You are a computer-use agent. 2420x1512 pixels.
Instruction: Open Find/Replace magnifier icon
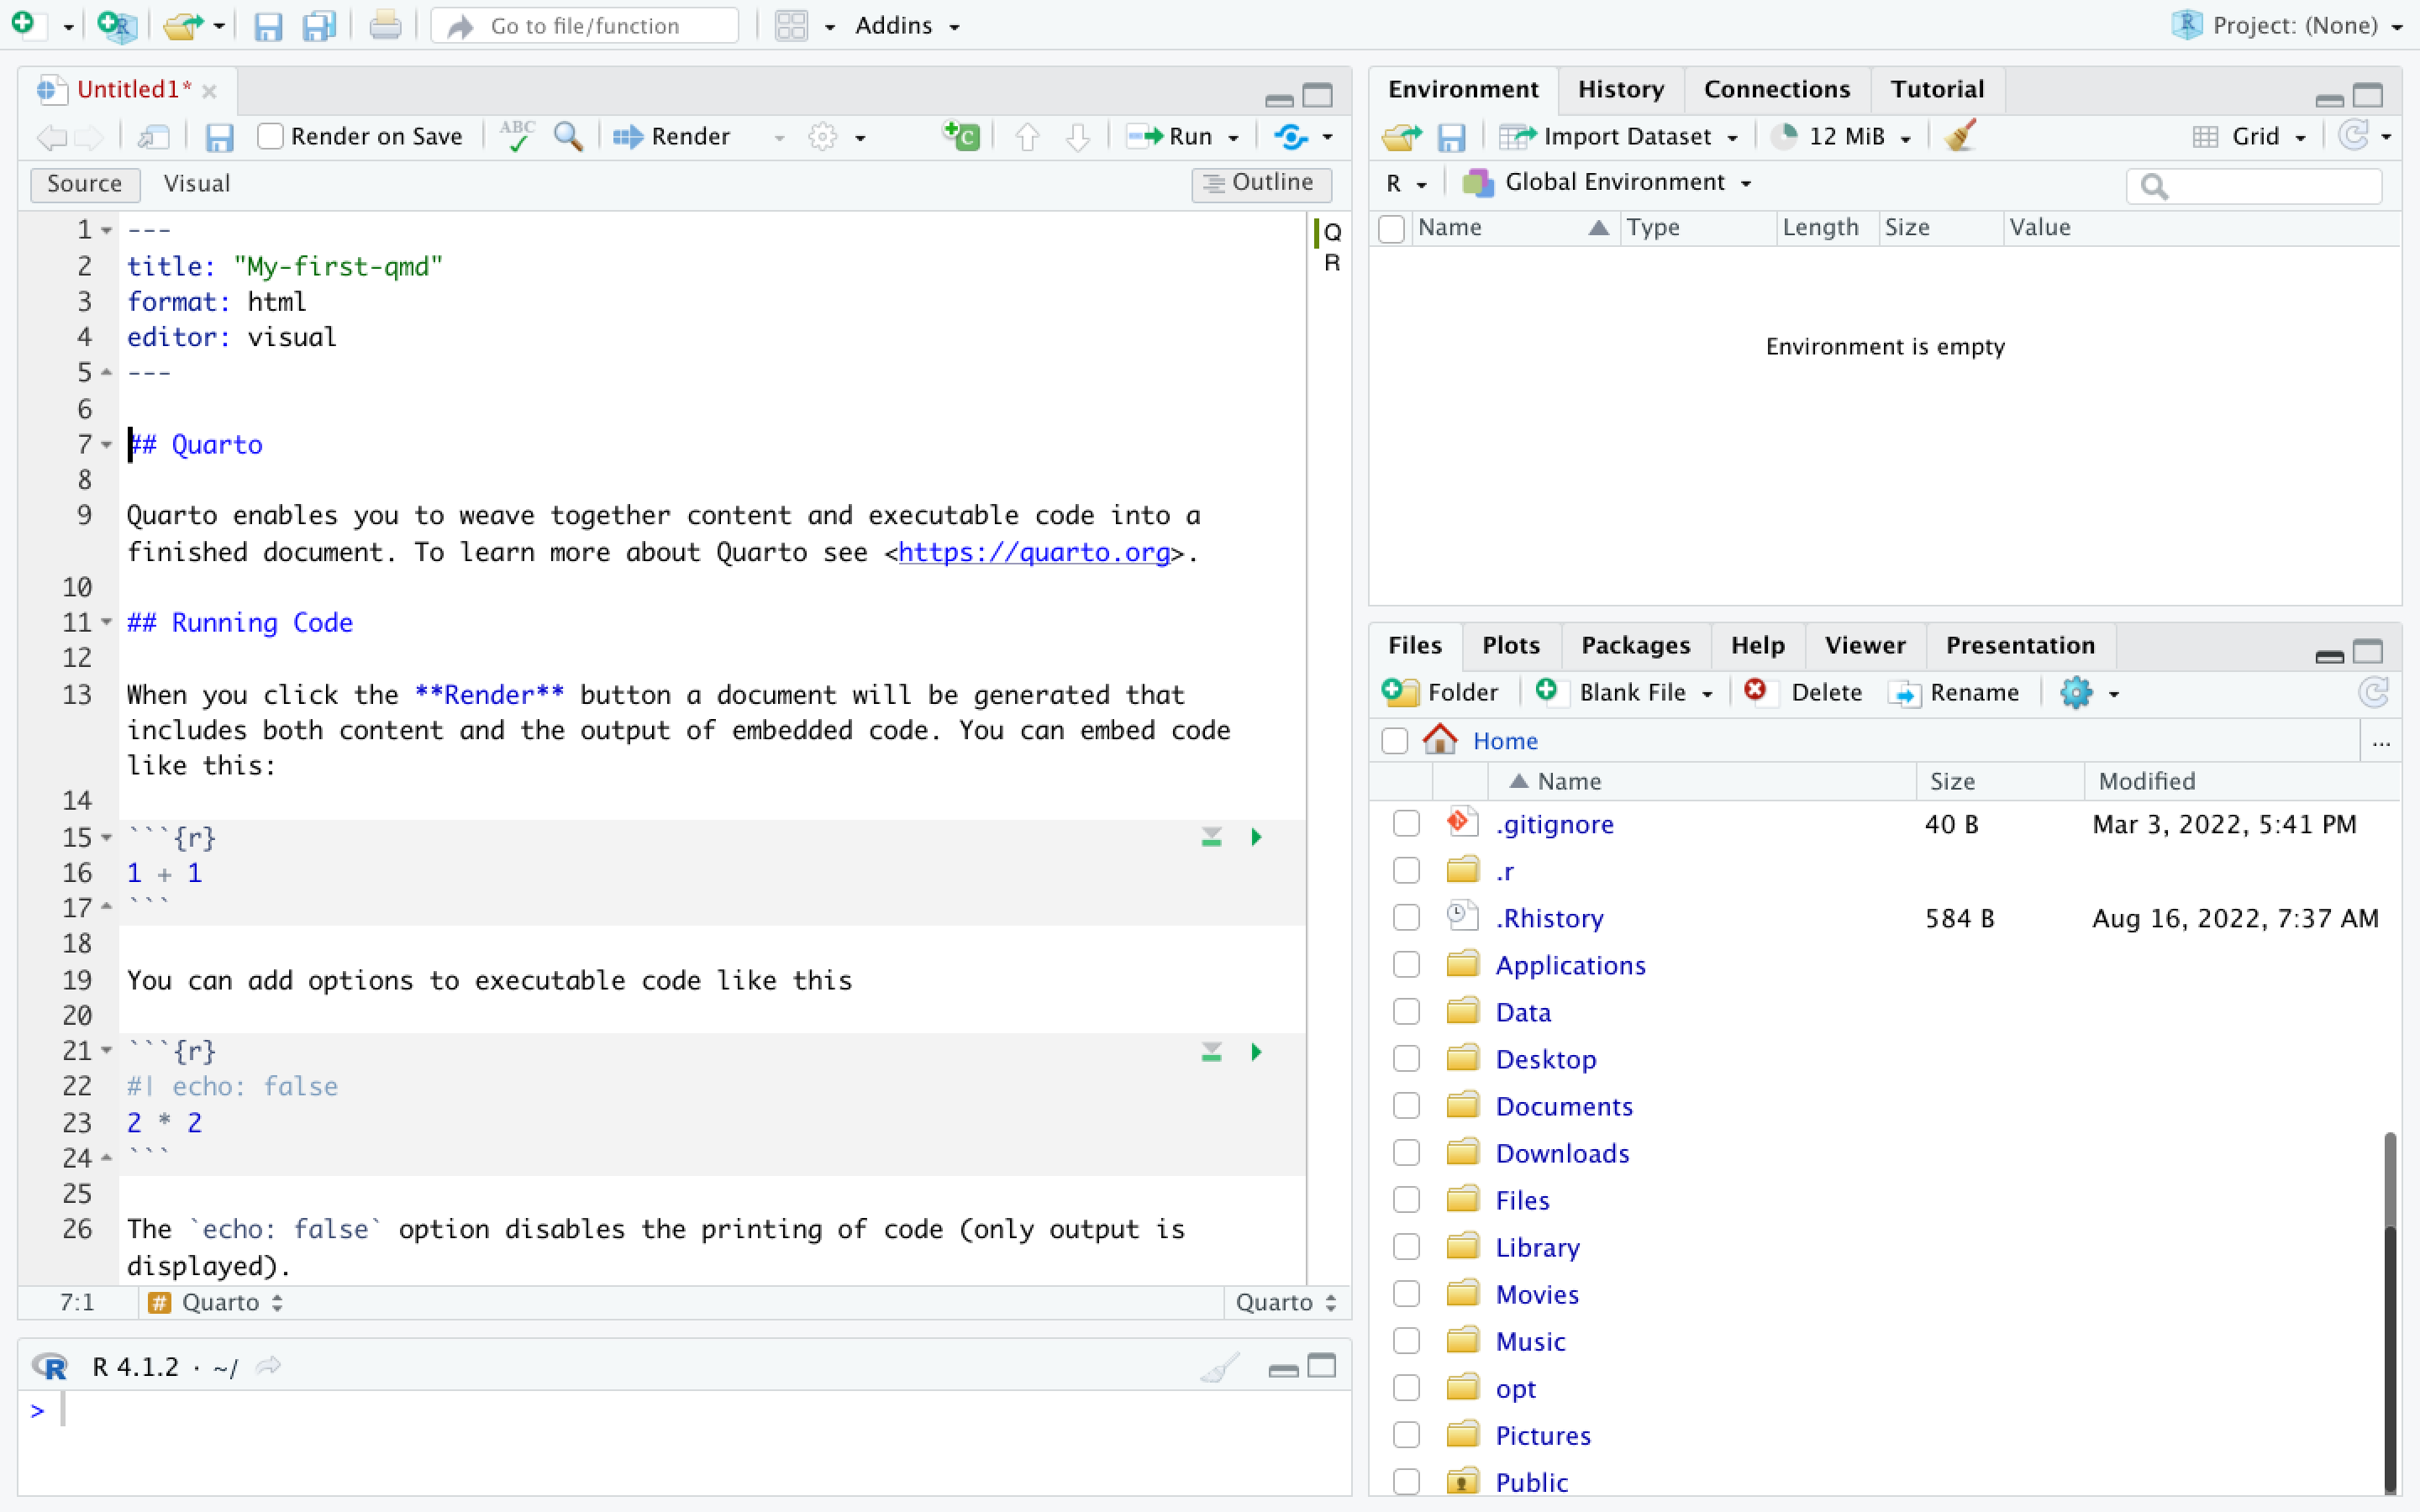(x=568, y=136)
